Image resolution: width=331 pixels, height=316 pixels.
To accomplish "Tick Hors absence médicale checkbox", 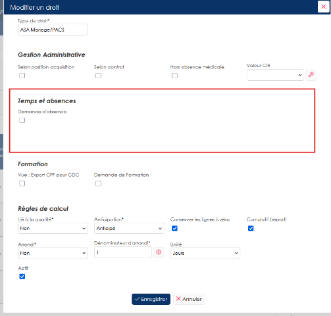I will click(x=174, y=76).
